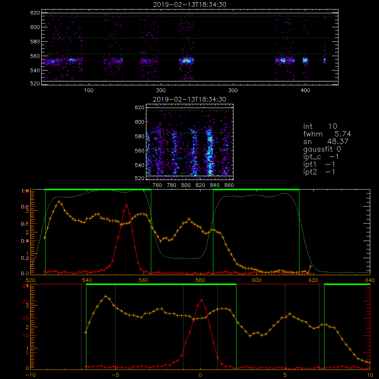Click x-axis label 840 under middle spectrogram
Screen dimensions: 379x379
pos(215,185)
